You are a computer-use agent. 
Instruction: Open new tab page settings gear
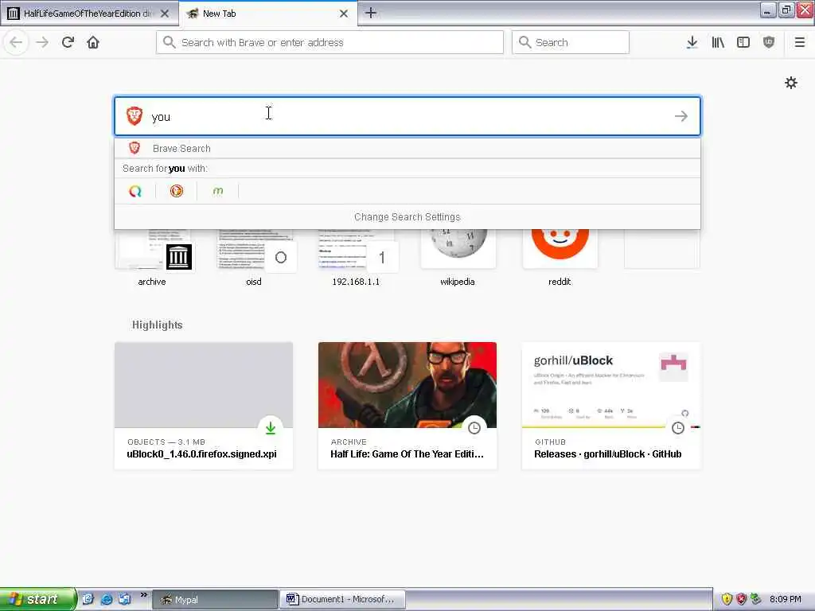click(x=790, y=83)
